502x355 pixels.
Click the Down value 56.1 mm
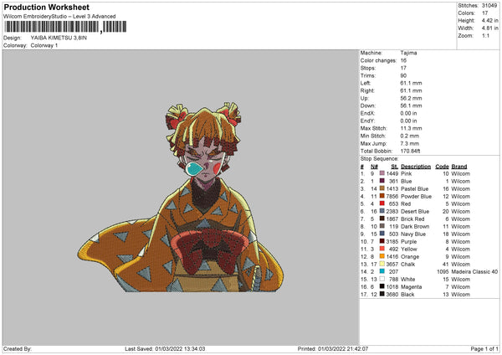(x=411, y=105)
